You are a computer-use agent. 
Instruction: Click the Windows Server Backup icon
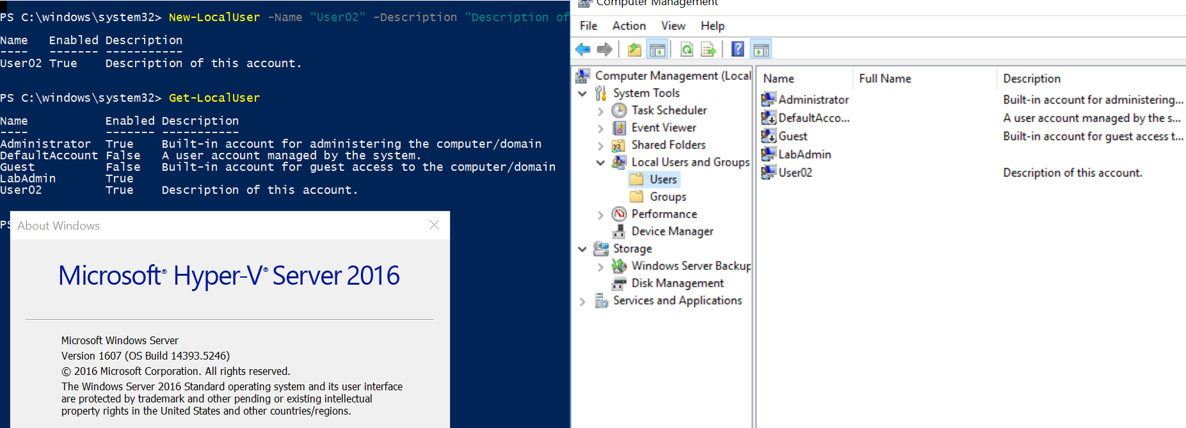pyautogui.click(x=619, y=266)
